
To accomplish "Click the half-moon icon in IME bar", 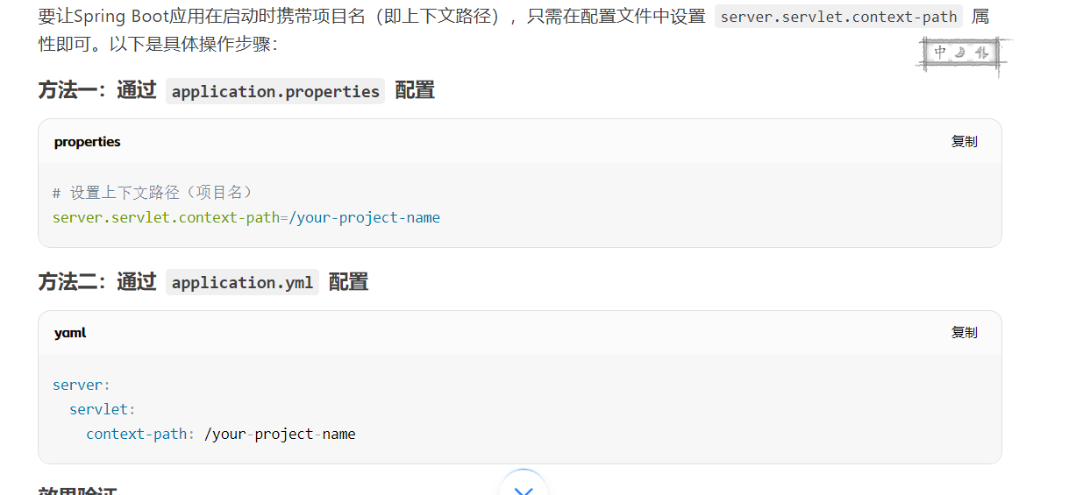I will pos(960,53).
